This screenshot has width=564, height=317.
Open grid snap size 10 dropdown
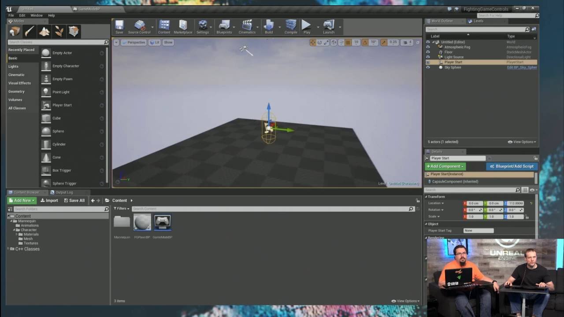[x=356, y=42]
